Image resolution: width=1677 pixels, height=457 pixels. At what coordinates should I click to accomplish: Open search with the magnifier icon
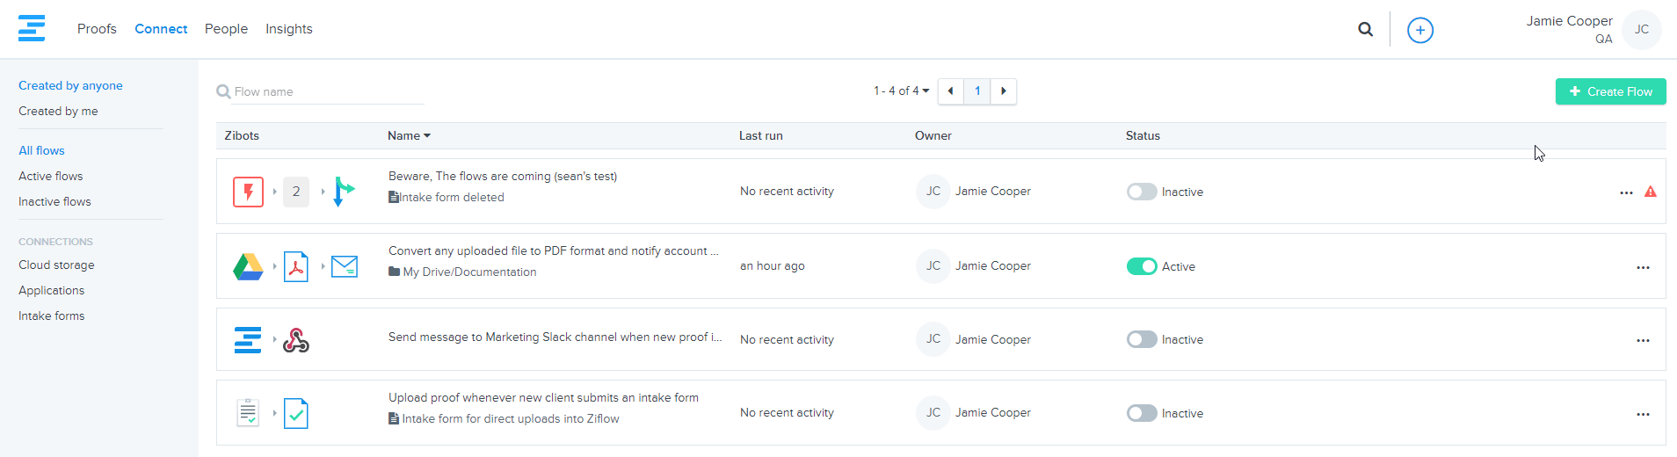pyautogui.click(x=1365, y=29)
